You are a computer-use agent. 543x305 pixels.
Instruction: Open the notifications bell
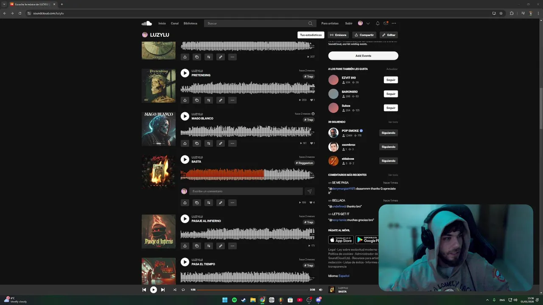pyautogui.click(x=378, y=23)
